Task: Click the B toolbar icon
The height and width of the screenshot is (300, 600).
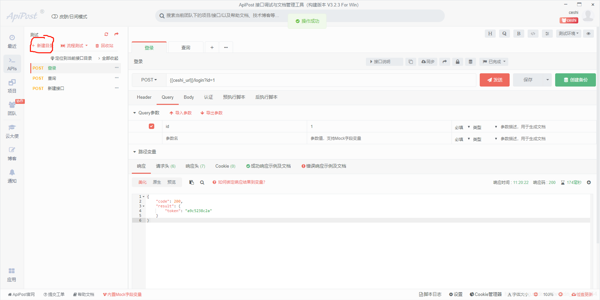Action: pos(518,33)
